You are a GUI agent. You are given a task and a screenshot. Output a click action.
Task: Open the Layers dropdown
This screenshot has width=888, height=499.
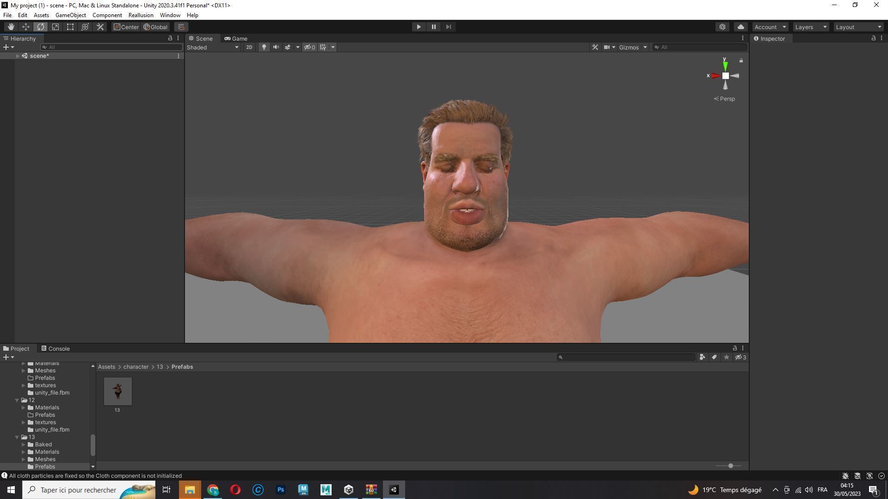pyautogui.click(x=811, y=27)
